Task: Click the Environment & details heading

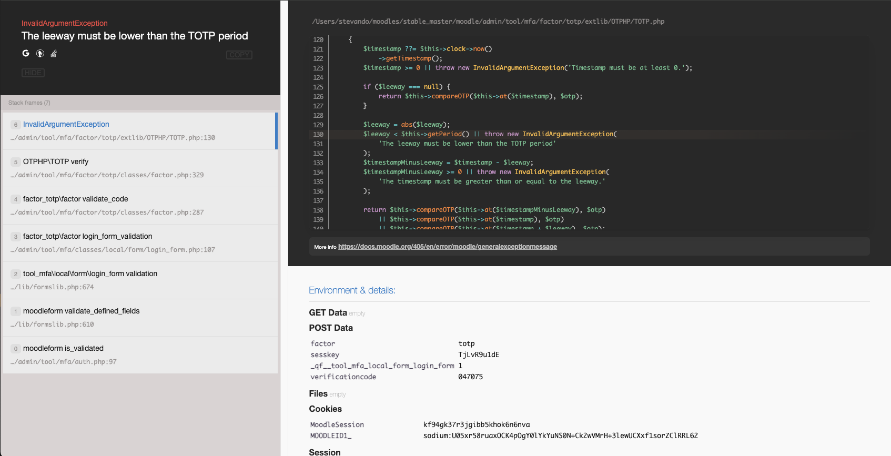Action: (x=352, y=290)
